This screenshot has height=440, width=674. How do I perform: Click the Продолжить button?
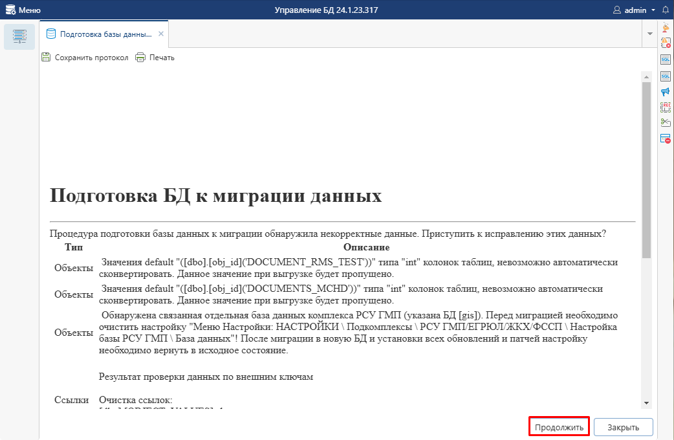[559, 427]
